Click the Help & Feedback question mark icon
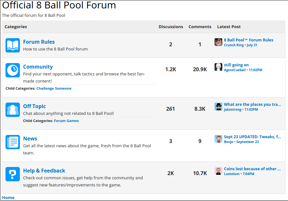The width and height of the screenshot is (288, 201). click(x=13, y=174)
